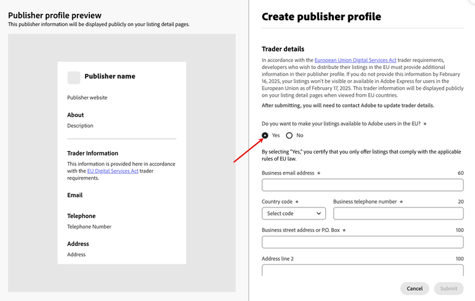Click the Email heading in preview
This screenshot has width=475, height=301.
point(75,195)
